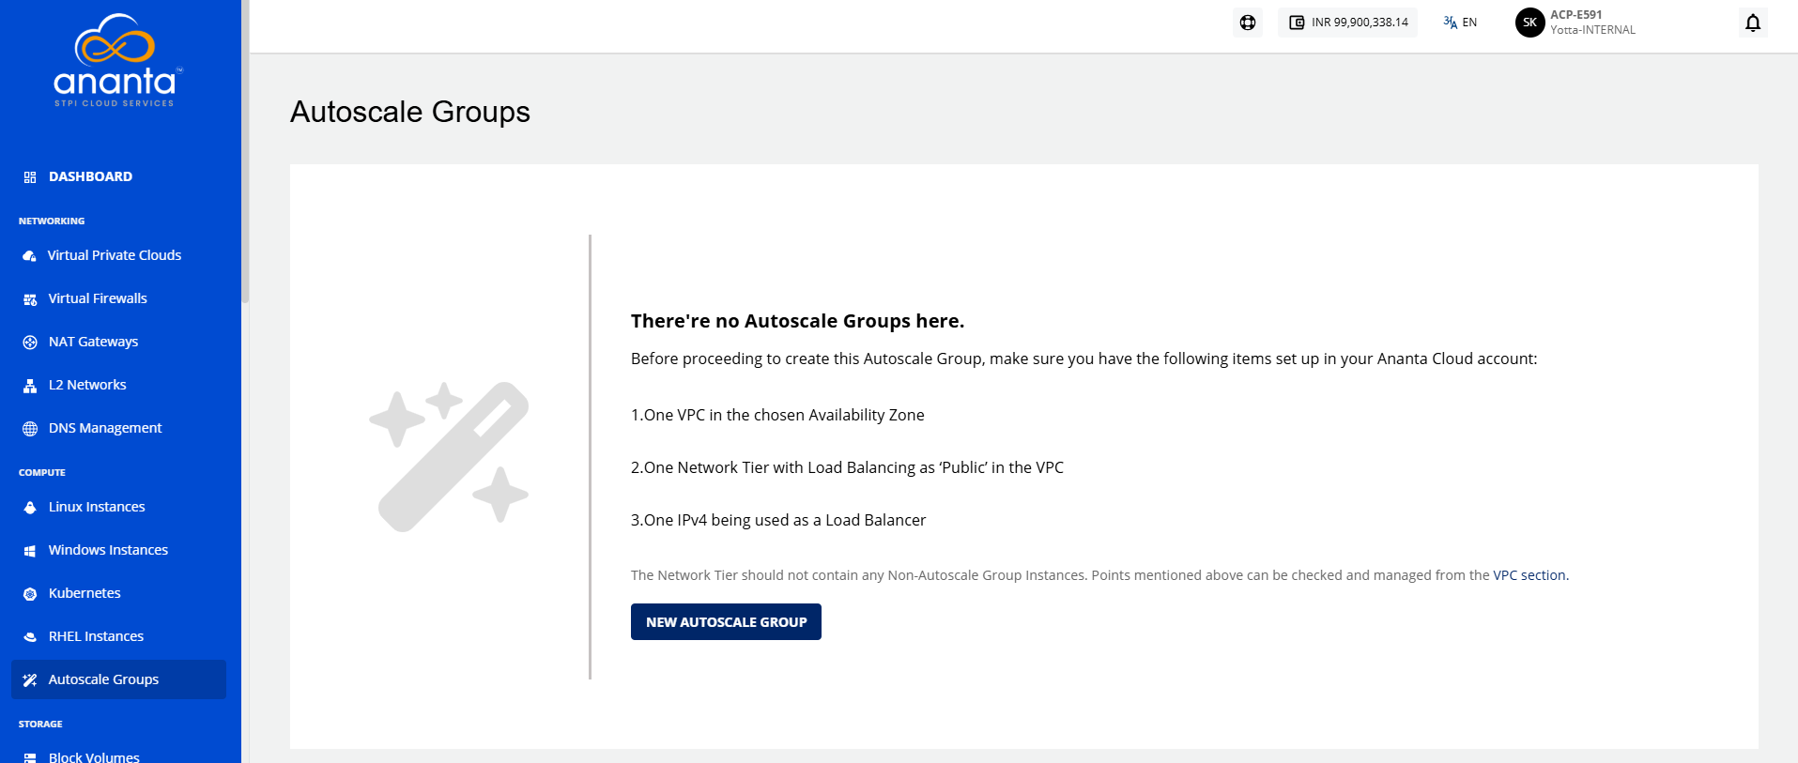Screen dimensions: 1798x763
Task: Click the Autoscale Groups page heading
Action: [410, 112]
